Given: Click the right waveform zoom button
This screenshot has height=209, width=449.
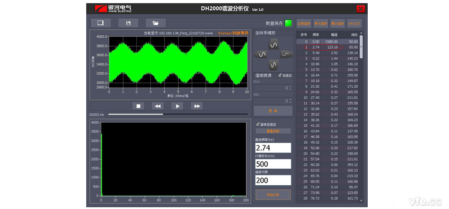Looking at the screenshot, I should [x=286, y=54].
